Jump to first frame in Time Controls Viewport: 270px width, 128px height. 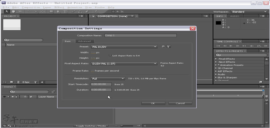pyautogui.click(x=218, y=46)
